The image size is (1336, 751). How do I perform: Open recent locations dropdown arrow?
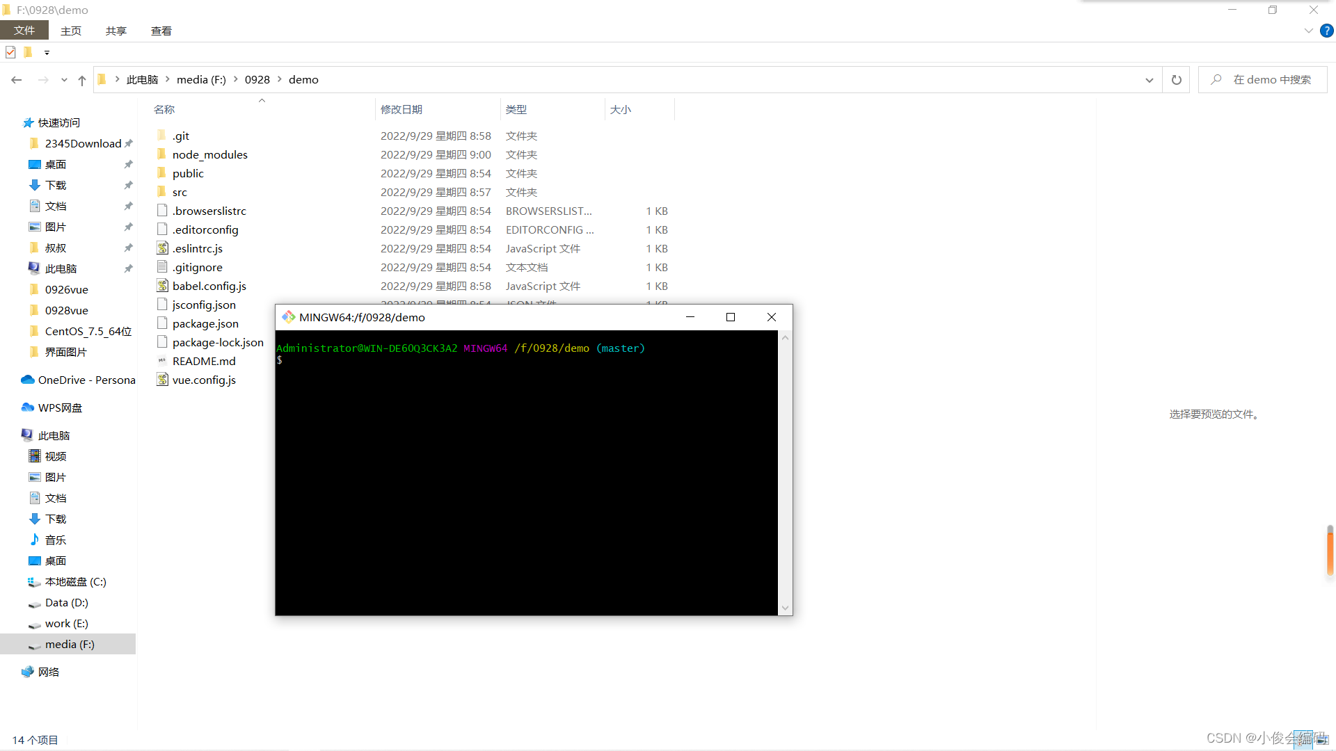64,80
